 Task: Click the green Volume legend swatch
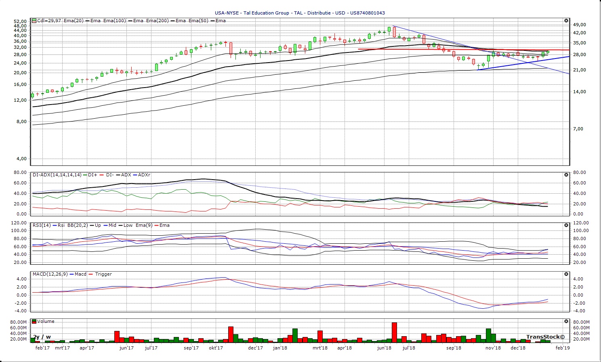[x=34, y=321]
